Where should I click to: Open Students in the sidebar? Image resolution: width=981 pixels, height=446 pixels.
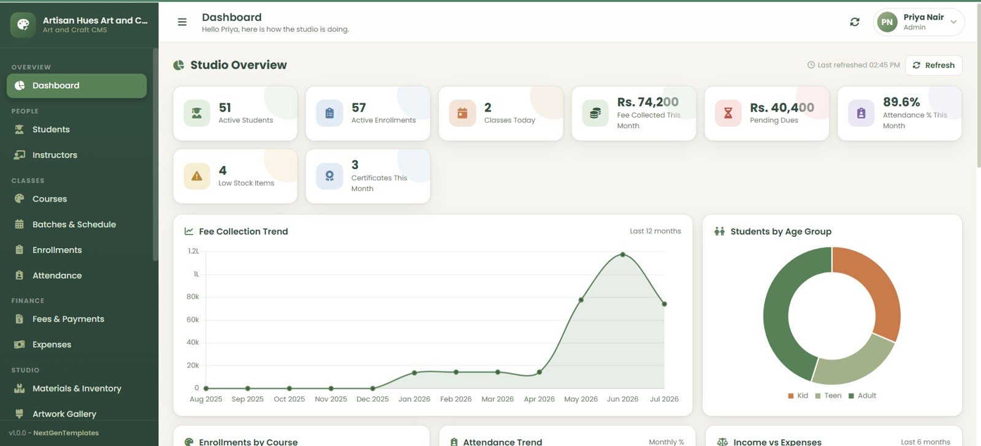77,129
